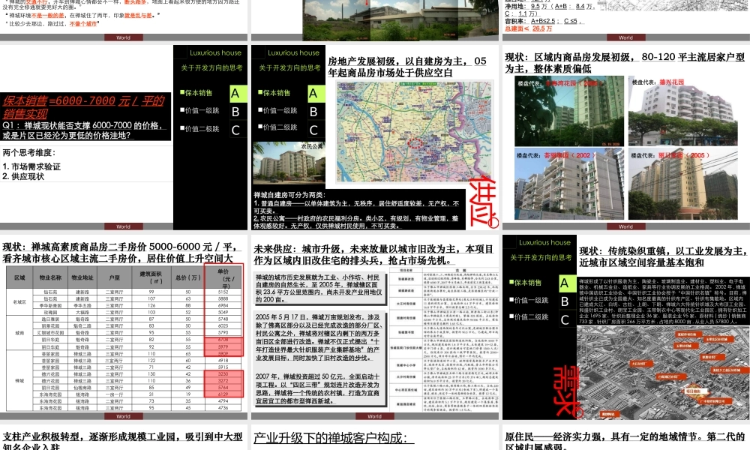Click 价值二级跳 bullet on the 6000-7000 price slide

(199, 129)
